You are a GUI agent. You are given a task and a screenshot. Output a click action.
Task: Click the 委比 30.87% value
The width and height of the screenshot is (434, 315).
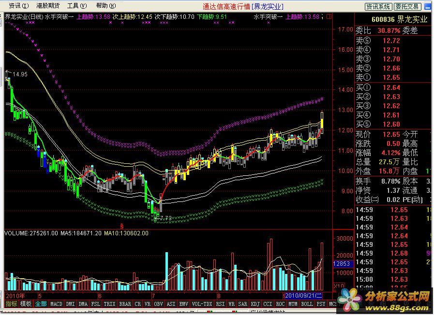(389, 30)
